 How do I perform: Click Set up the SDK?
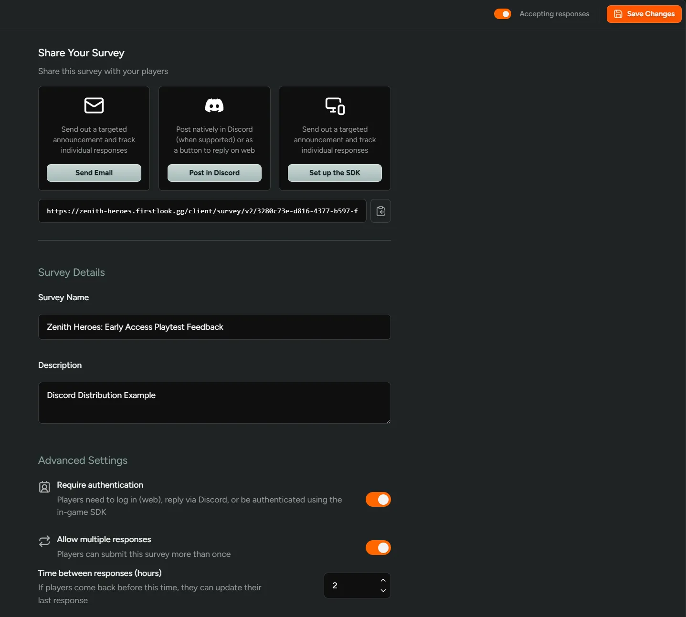pyautogui.click(x=334, y=172)
